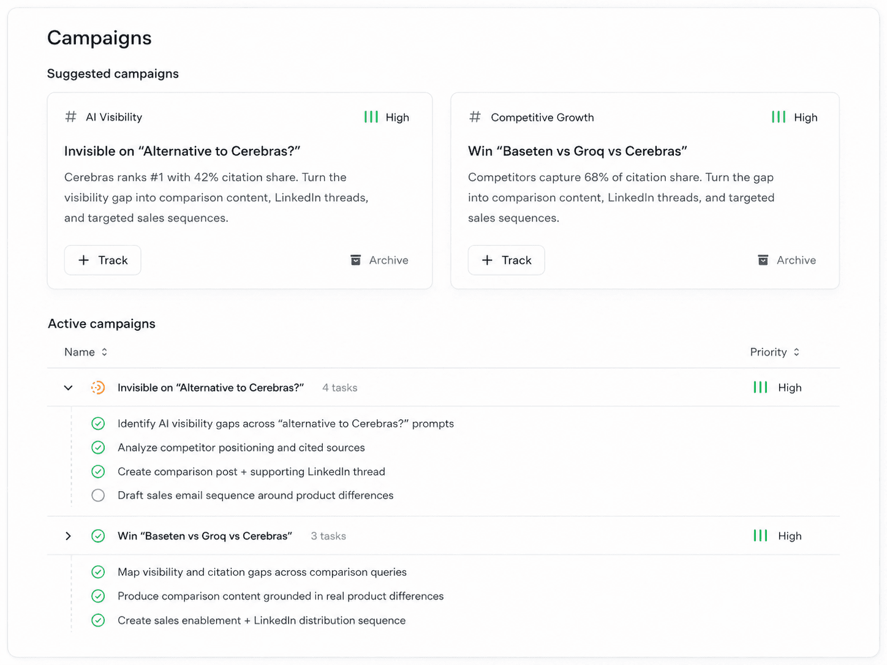Select task text 'Create comparison post + supporting LinkedIn thread'
The height and width of the screenshot is (665, 887).
pyautogui.click(x=251, y=472)
